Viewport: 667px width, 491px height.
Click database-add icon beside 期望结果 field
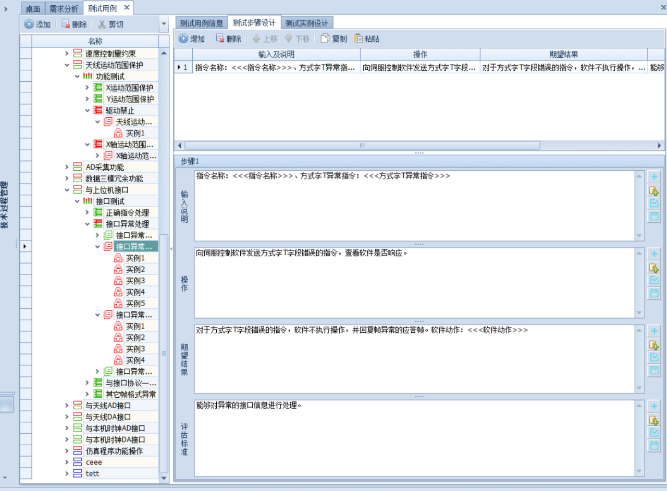pos(654,344)
